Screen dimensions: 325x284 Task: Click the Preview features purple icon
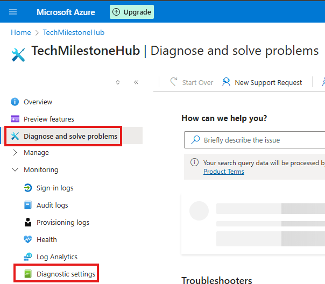(15, 119)
